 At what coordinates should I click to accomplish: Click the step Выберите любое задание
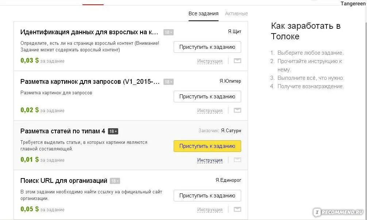tap(310, 53)
